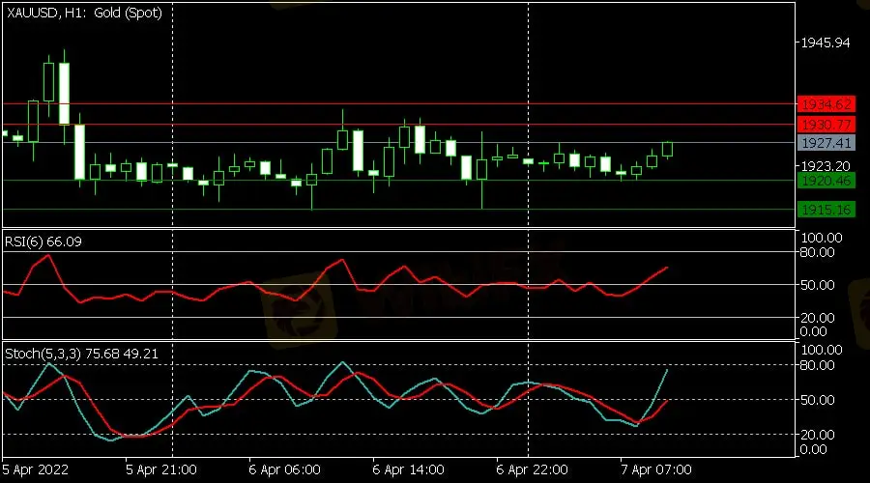Screen dimensions: 870x483
Task: Click the 5 Apr 2022 date on time axis
Action: (36, 469)
